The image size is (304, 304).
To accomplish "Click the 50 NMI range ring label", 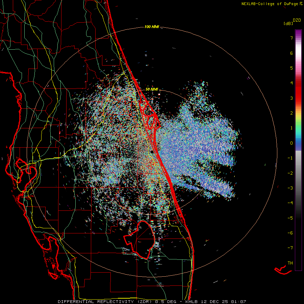I will point(152,90).
